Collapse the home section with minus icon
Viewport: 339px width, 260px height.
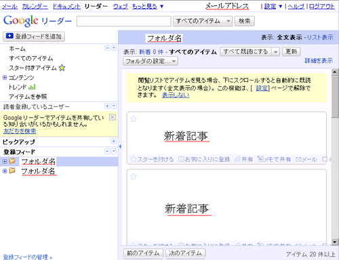tap(107, 48)
